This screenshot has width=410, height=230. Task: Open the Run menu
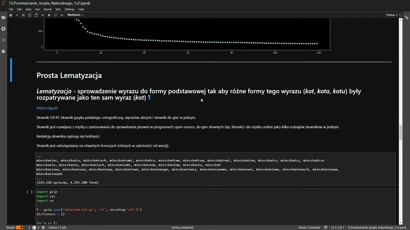pos(37,9)
